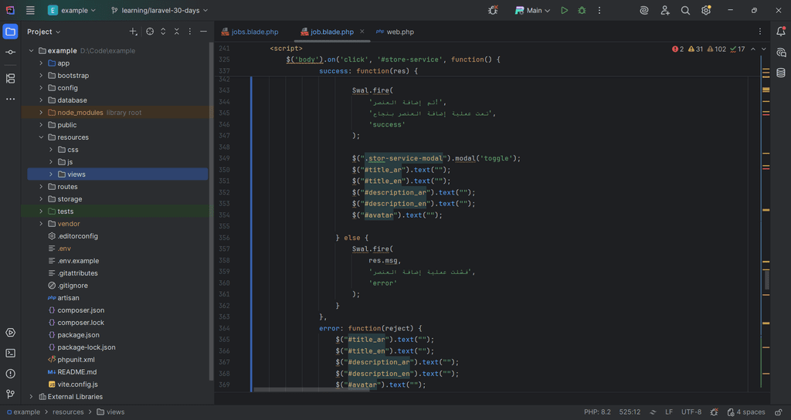The image size is (791, 420).
Task: Expand the app folder
Action: [x=41, y=63]
